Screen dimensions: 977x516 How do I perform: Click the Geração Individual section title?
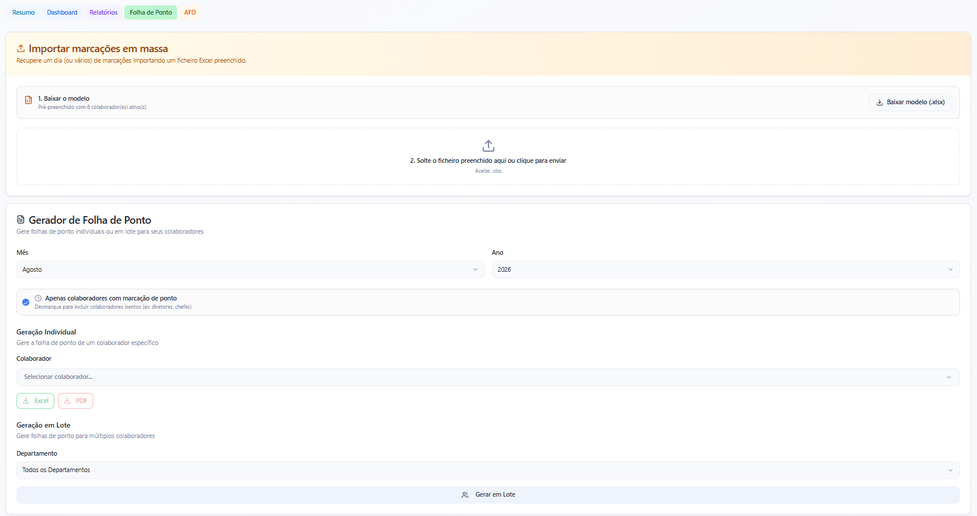[x=46, y=332]
